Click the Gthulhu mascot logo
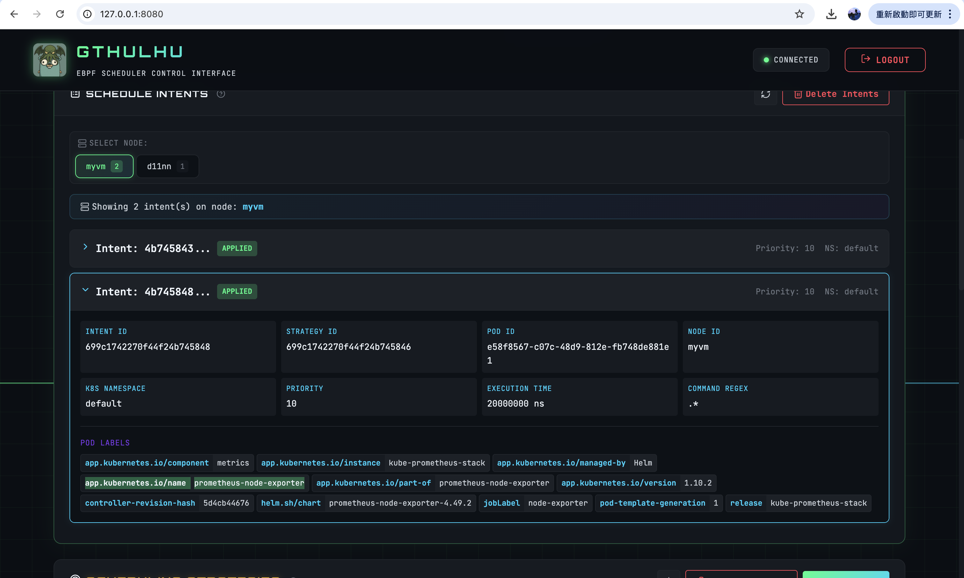 click(49, 60)
